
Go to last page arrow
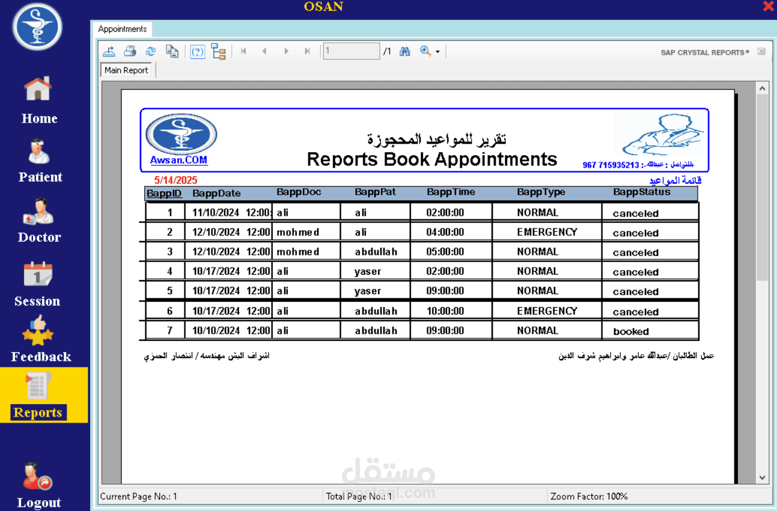coord(307,52)
